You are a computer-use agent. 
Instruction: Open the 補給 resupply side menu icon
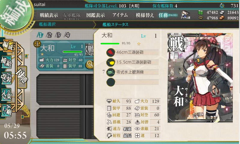click(x=6, y=61)
